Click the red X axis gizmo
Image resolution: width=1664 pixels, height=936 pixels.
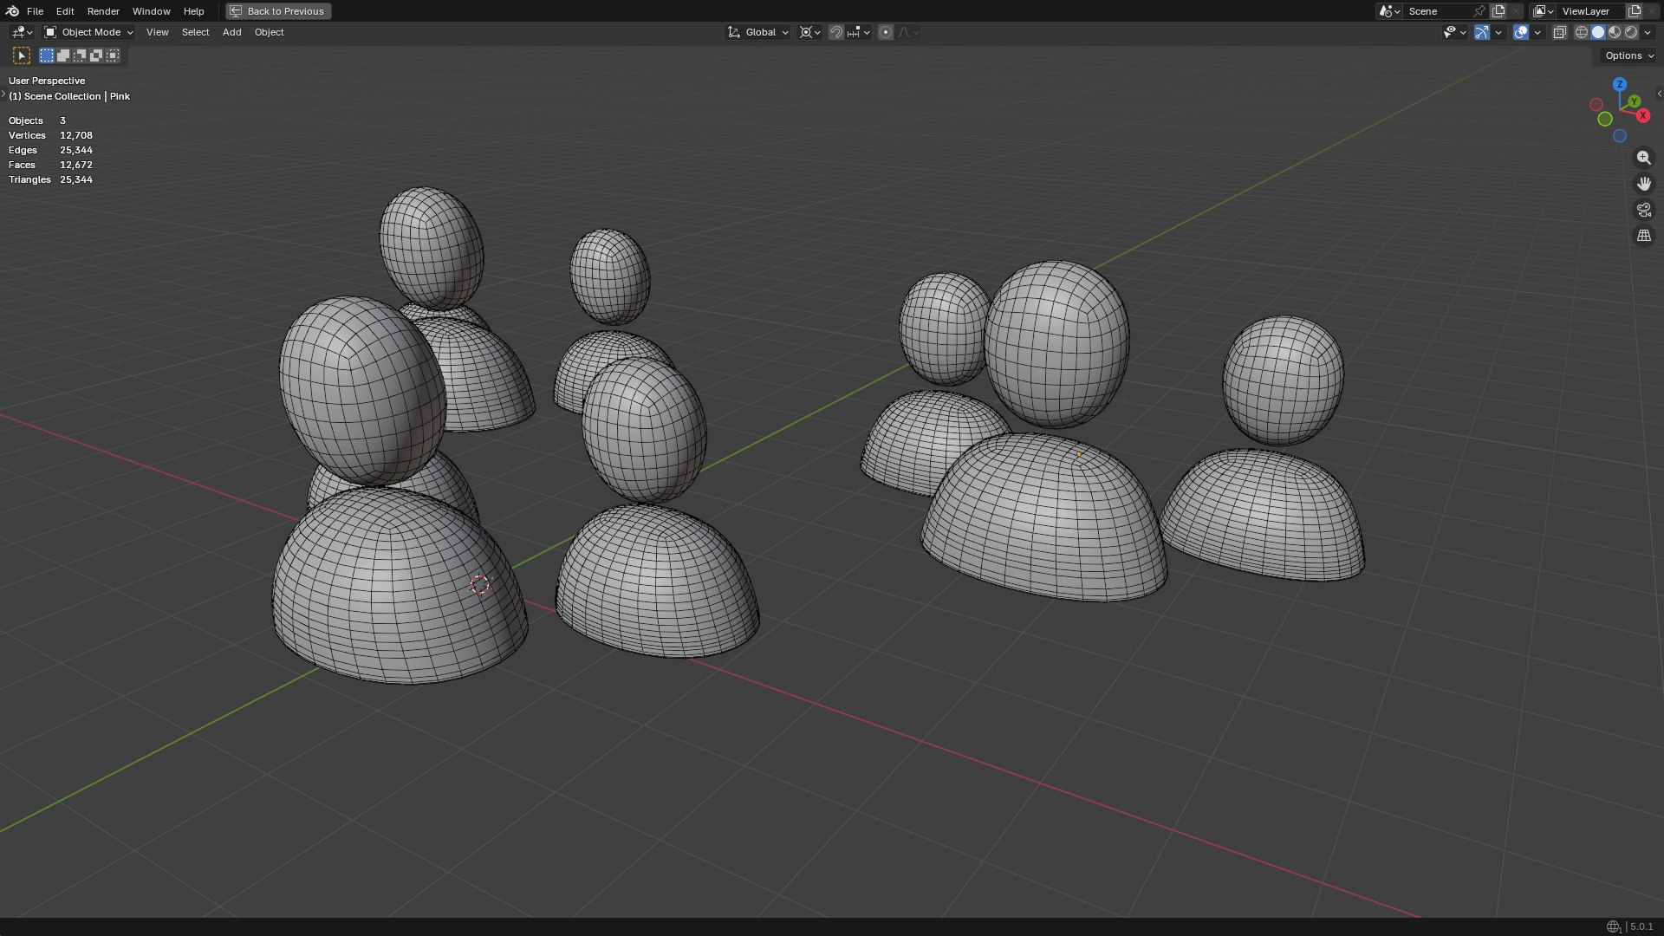pyautogui.click(x=1642, y=115)
